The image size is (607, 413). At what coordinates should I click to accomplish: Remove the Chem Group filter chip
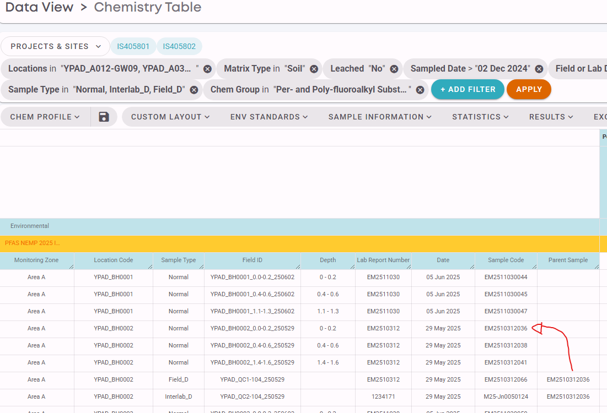tap(420, 90)
